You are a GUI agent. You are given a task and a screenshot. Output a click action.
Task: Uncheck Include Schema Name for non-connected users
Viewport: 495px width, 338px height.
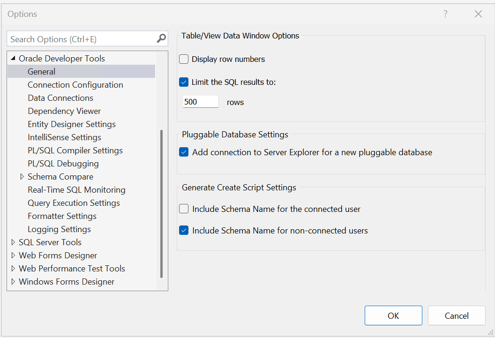coord(184,230)
